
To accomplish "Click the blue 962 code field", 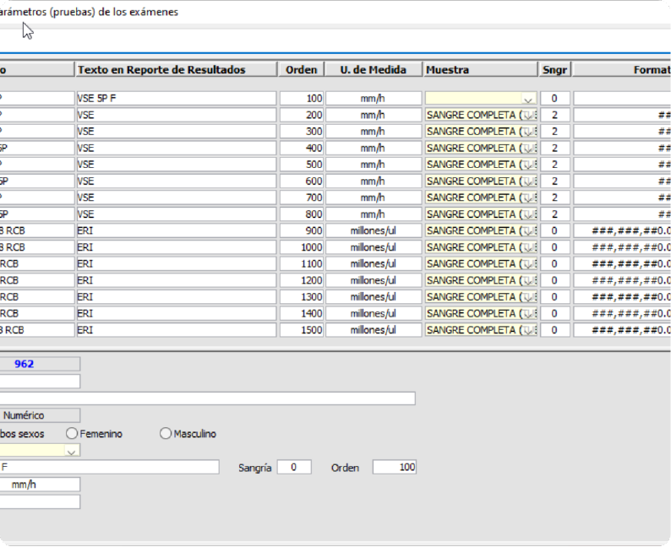I will [x=40, y=365].
